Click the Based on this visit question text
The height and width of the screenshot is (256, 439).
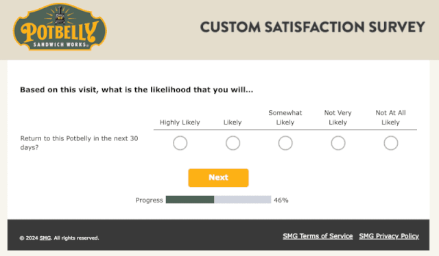[137, 90]
